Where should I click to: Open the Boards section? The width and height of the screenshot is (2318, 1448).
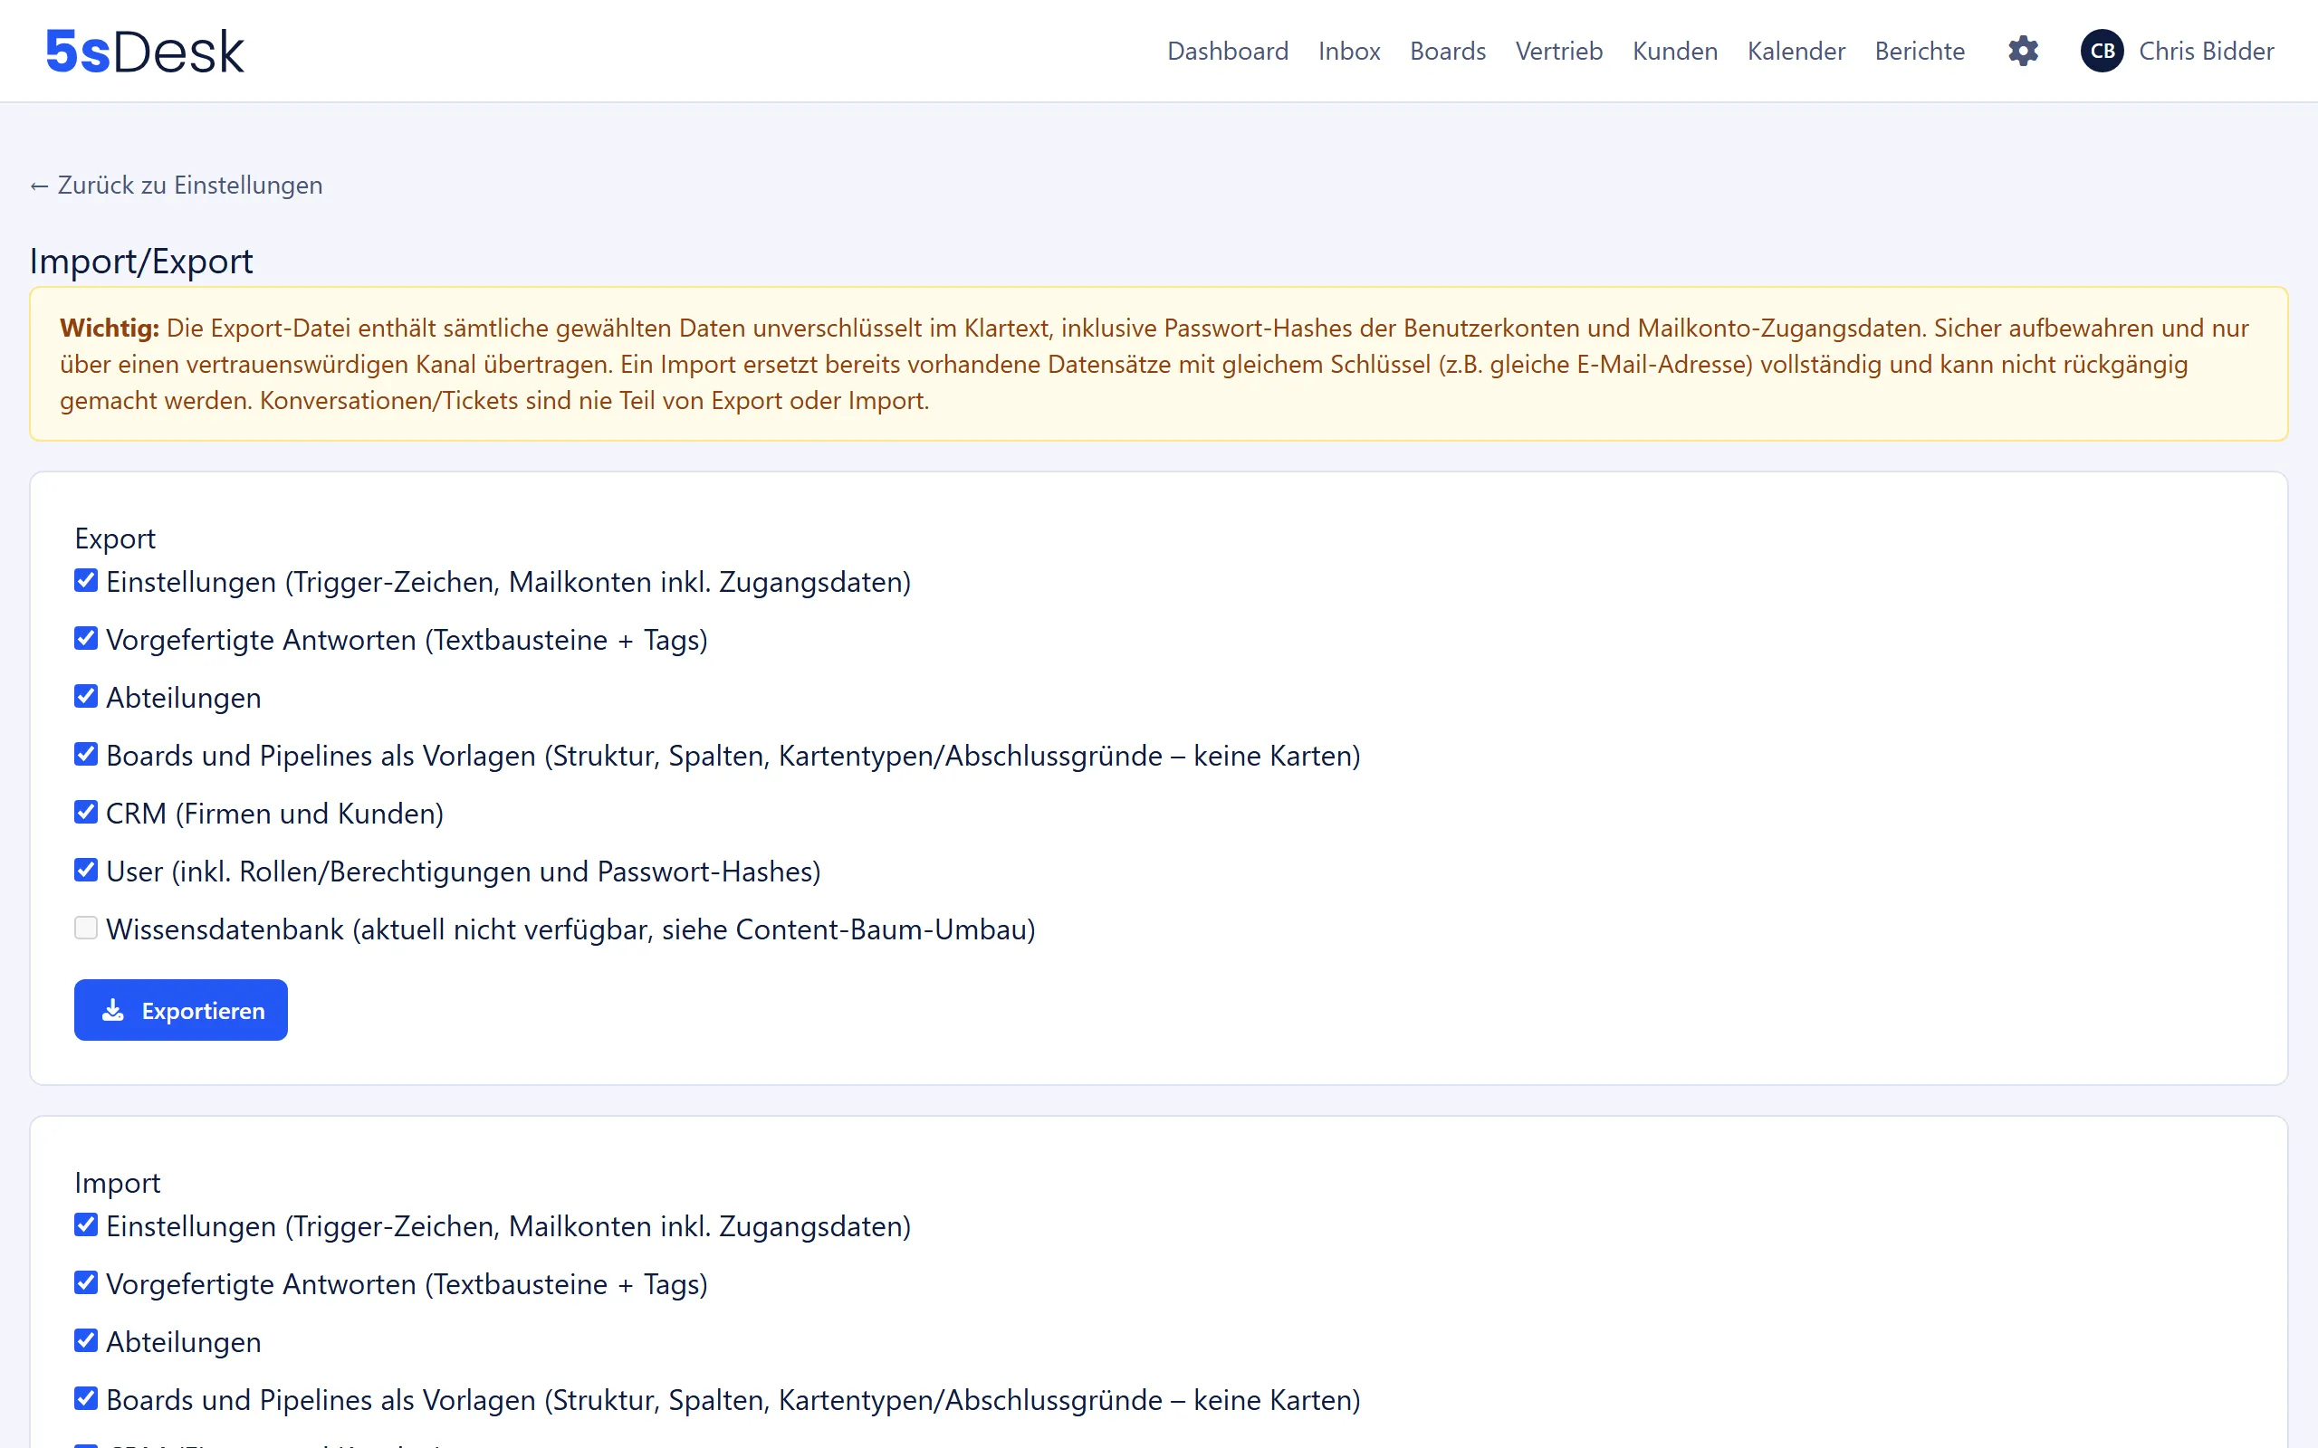pyautogui.click(x=1447, y=51)
